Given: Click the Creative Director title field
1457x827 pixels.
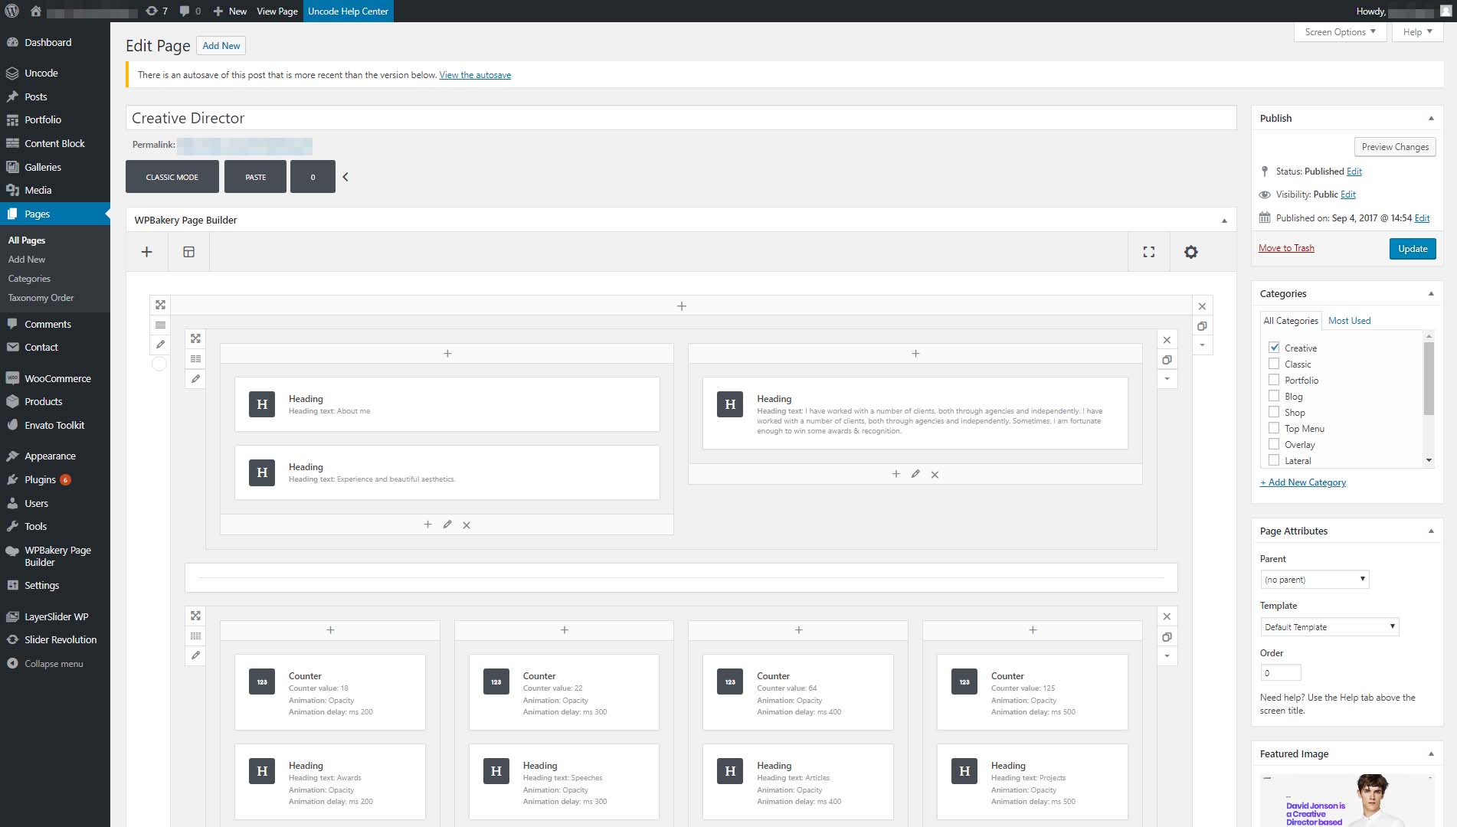Looking at the screenshot, I should (x=680, y=118).
